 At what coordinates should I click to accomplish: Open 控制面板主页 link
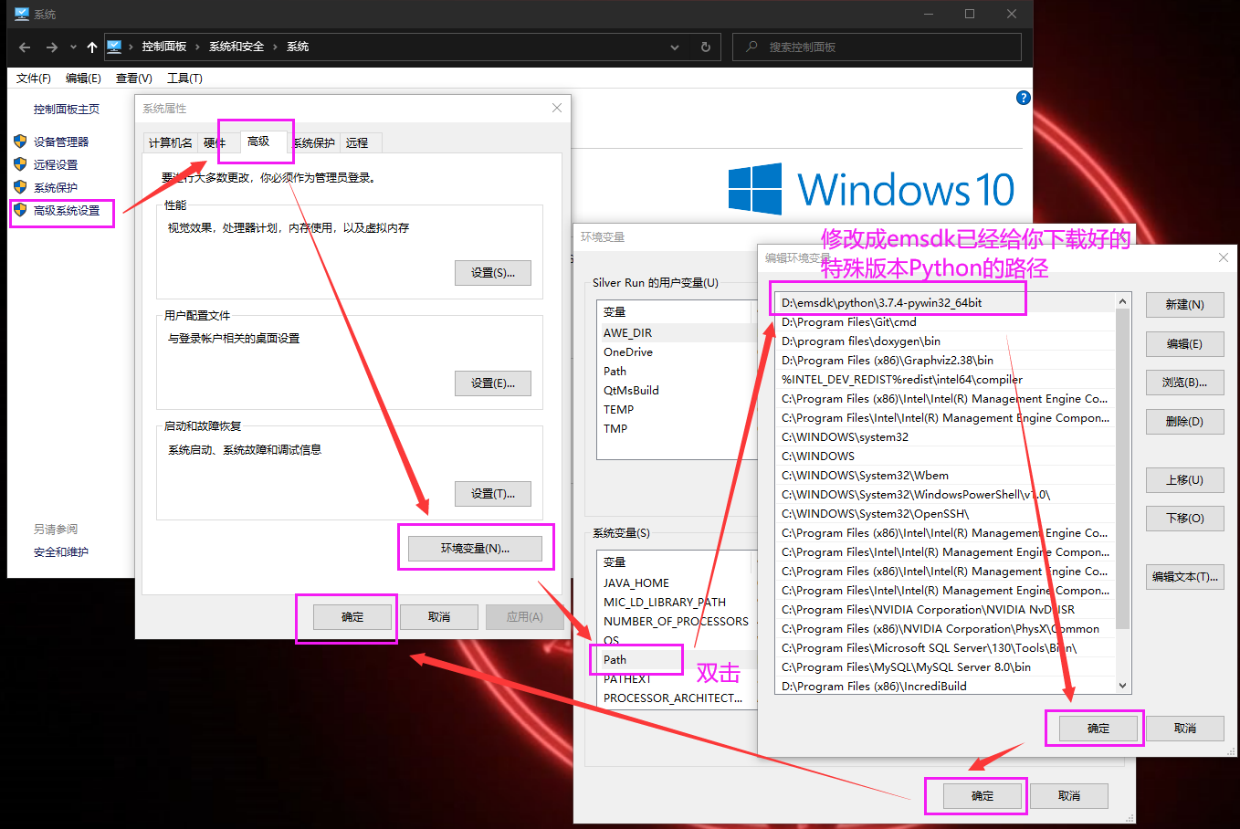[x=67, y=110]
